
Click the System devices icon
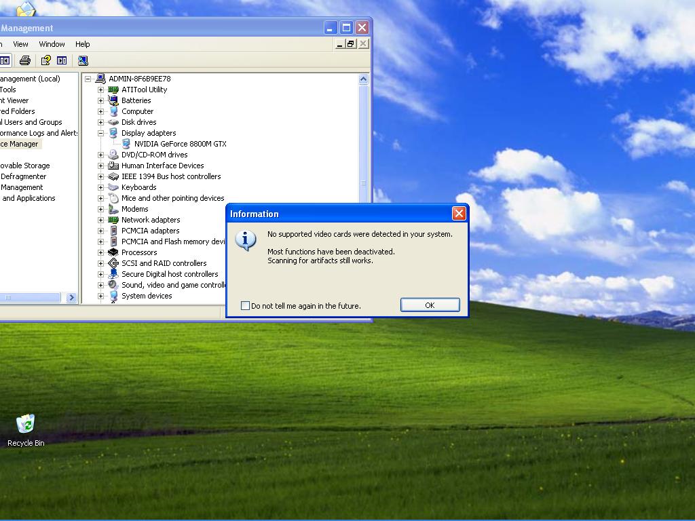coord(113,296)
